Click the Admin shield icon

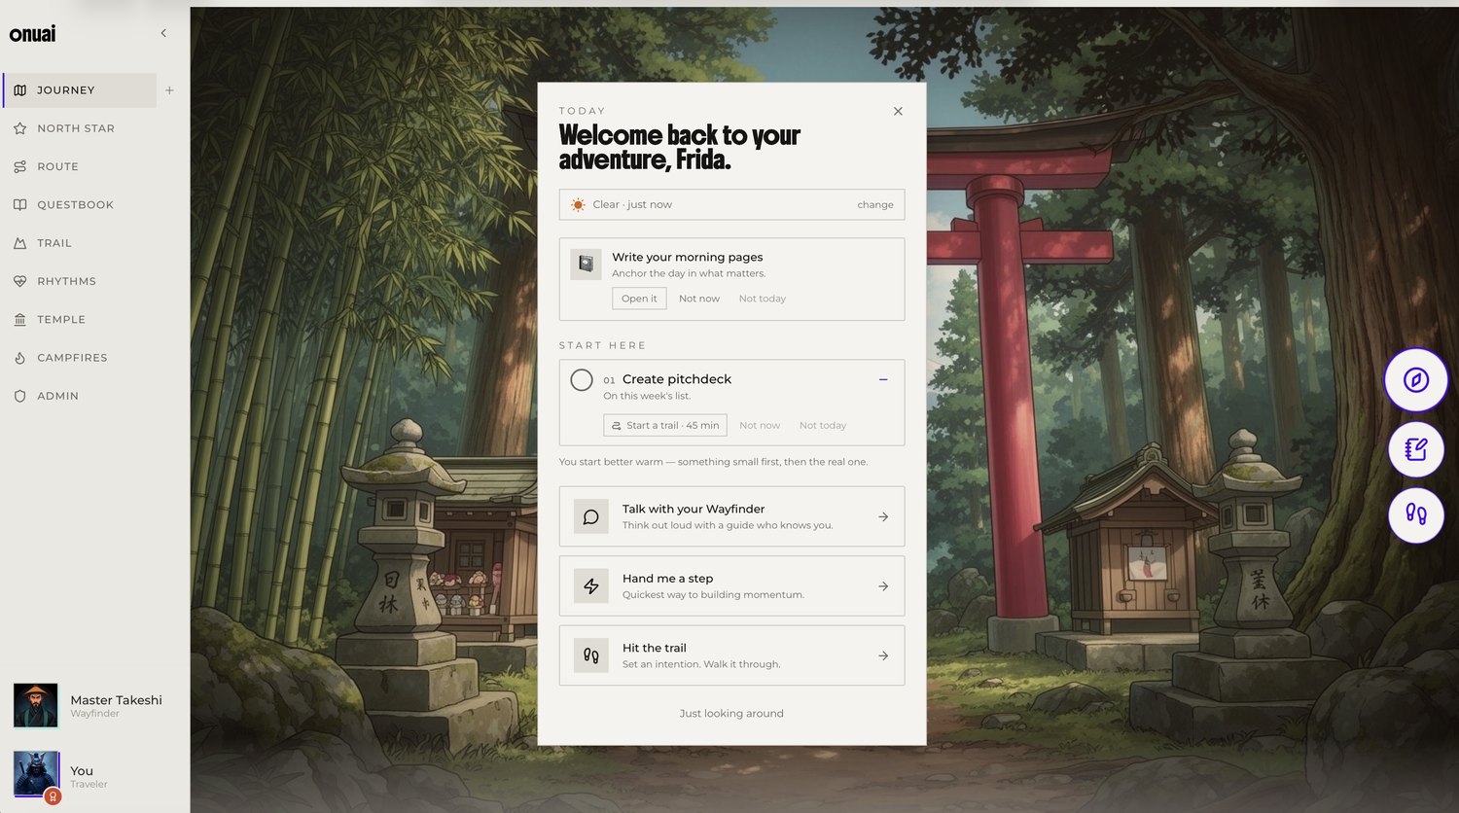tap(19, 396)
